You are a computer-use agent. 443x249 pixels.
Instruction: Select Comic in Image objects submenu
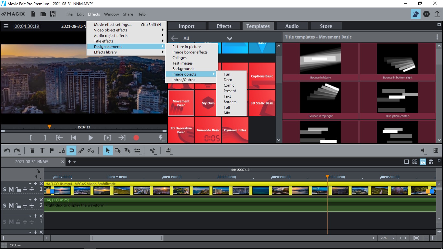click(229, 85)
